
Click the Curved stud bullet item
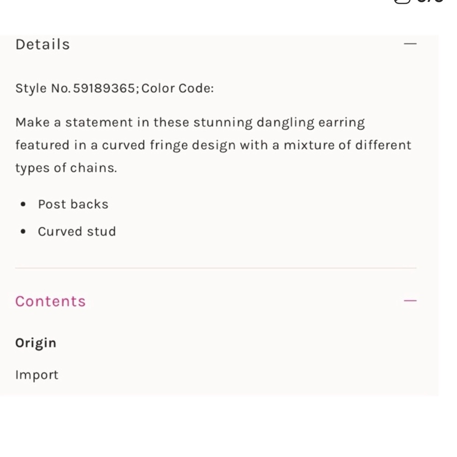77,231
